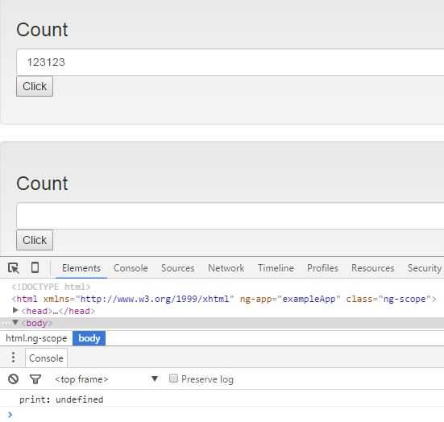The height and width of the screenshot is (422, 444).
Task: Select the html element line in DOM tree
Action: (x=224, y=299)
